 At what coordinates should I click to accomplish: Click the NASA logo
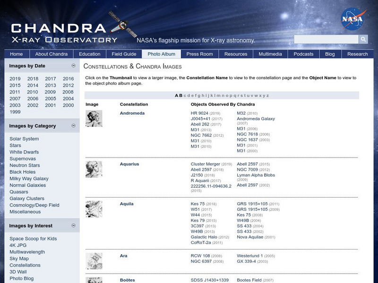tap(353, 19)
